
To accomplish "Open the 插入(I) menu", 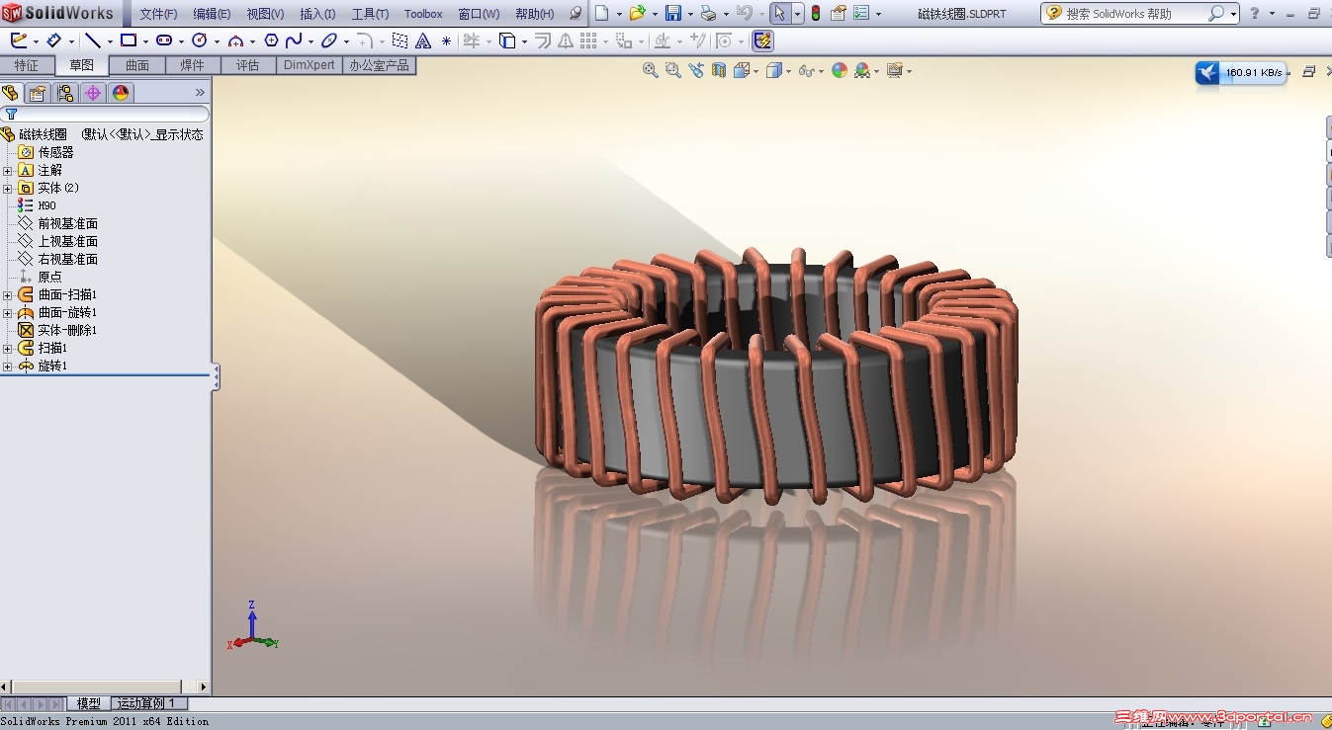I will (317, 14).
